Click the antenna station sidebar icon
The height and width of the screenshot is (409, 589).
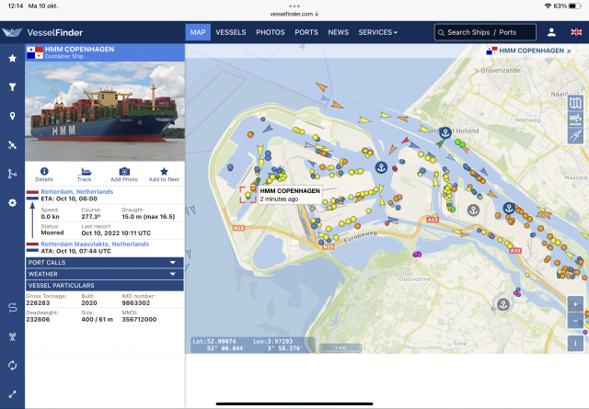(x=12, y=336)
